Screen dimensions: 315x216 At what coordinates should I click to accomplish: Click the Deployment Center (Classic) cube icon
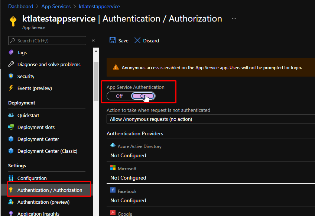click(x=11, y=151)
